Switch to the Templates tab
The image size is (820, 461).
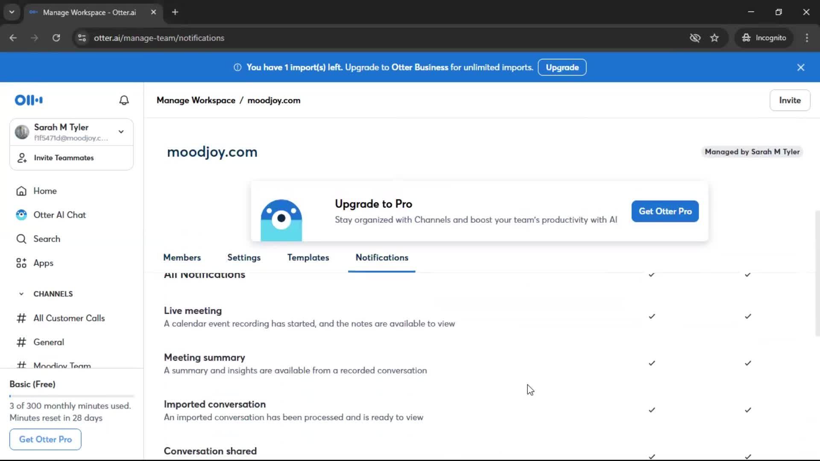pyautogui.click(x=308, y=258)
